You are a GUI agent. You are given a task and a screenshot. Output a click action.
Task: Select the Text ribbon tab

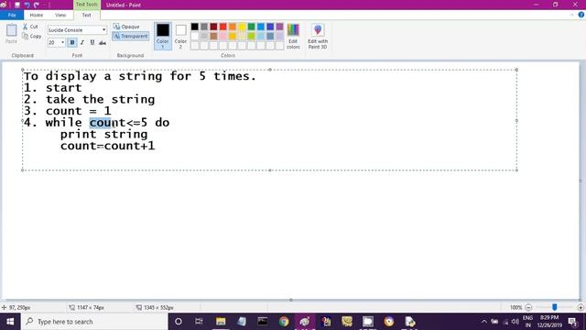coord(86,15)
